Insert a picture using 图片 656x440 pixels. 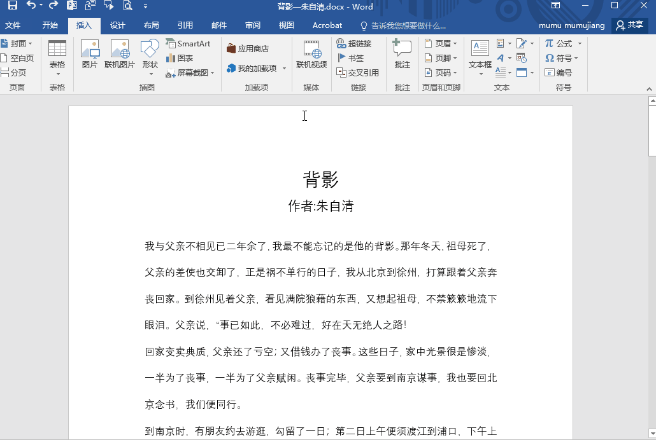point(90,54)
